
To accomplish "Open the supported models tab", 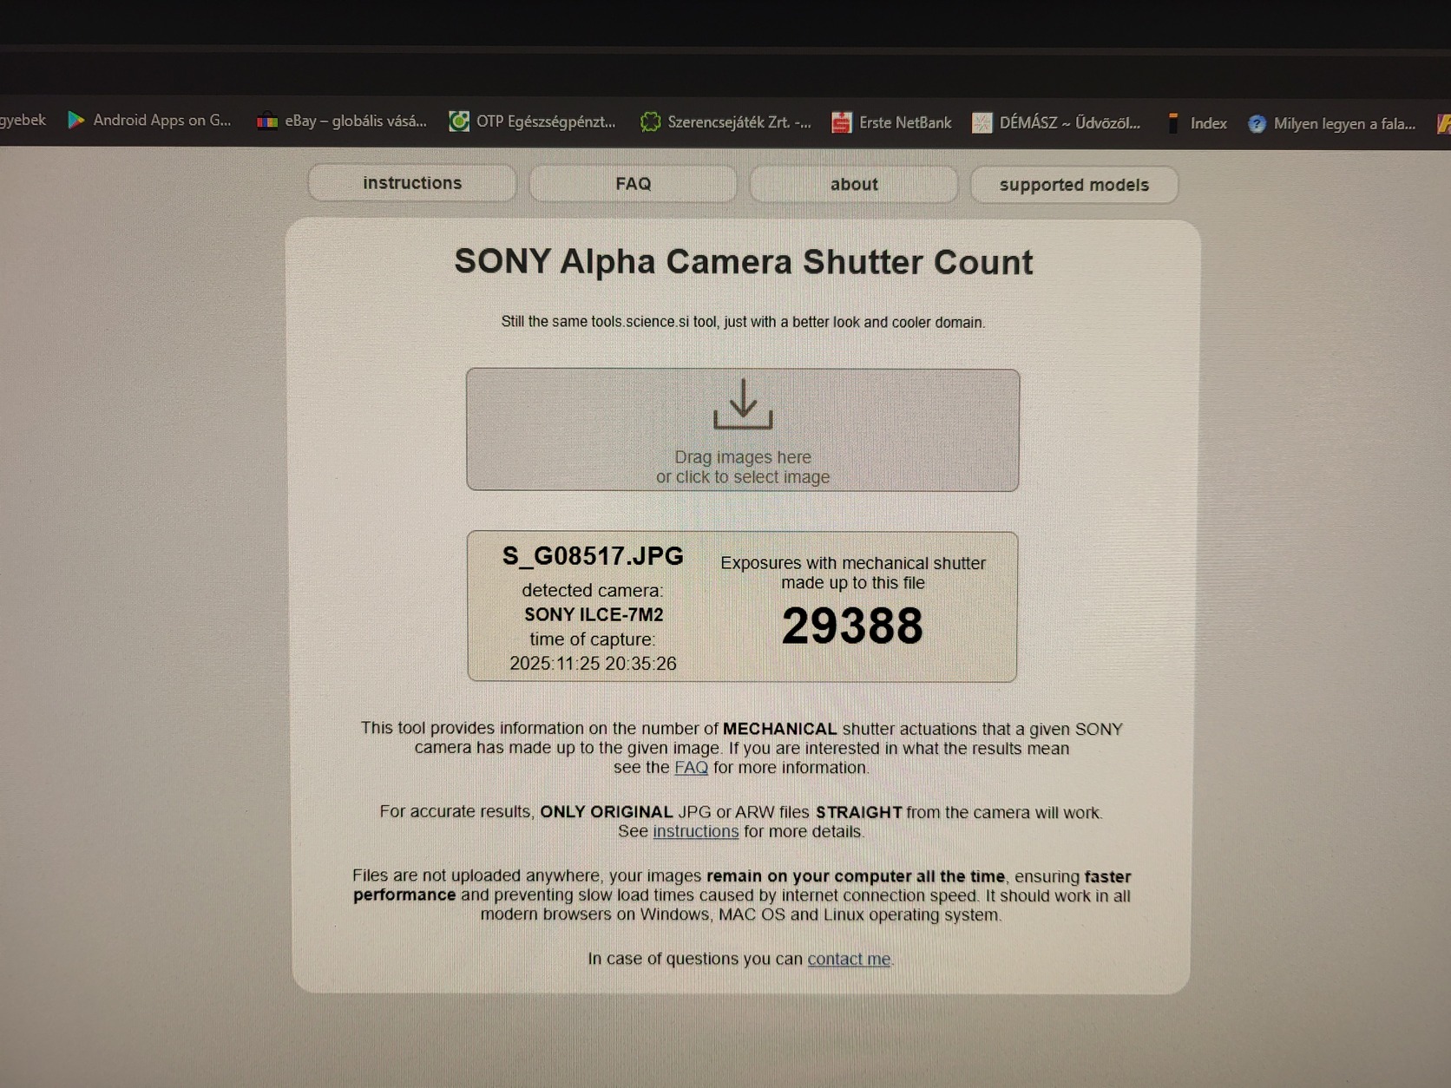I will click(x=1074, y=185).
